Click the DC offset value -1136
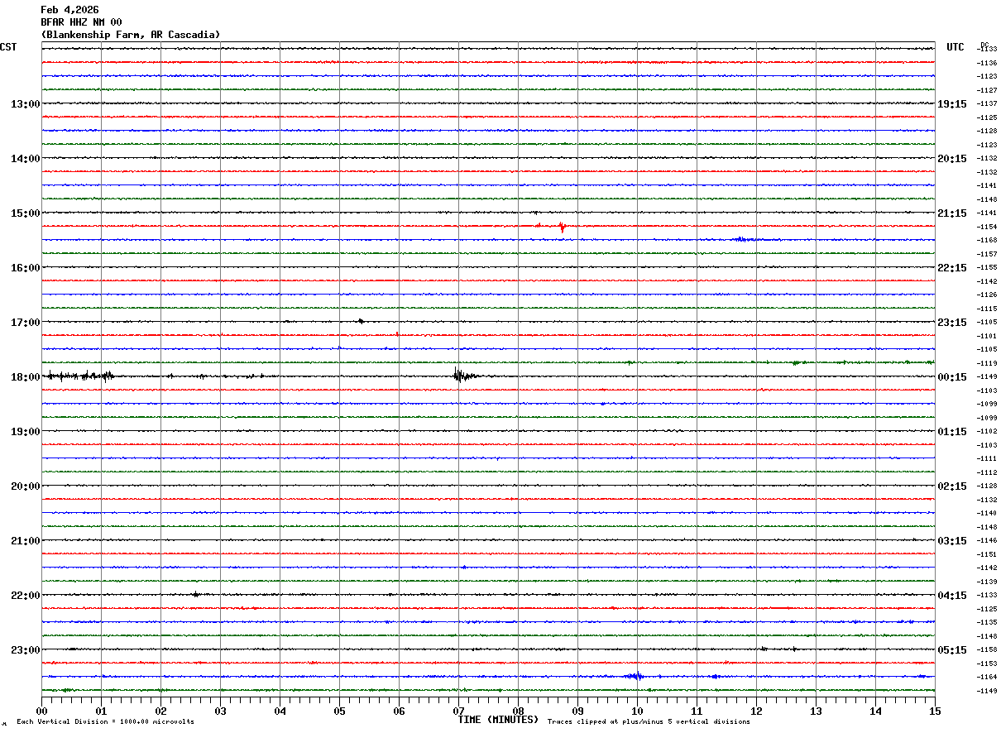 987,63
